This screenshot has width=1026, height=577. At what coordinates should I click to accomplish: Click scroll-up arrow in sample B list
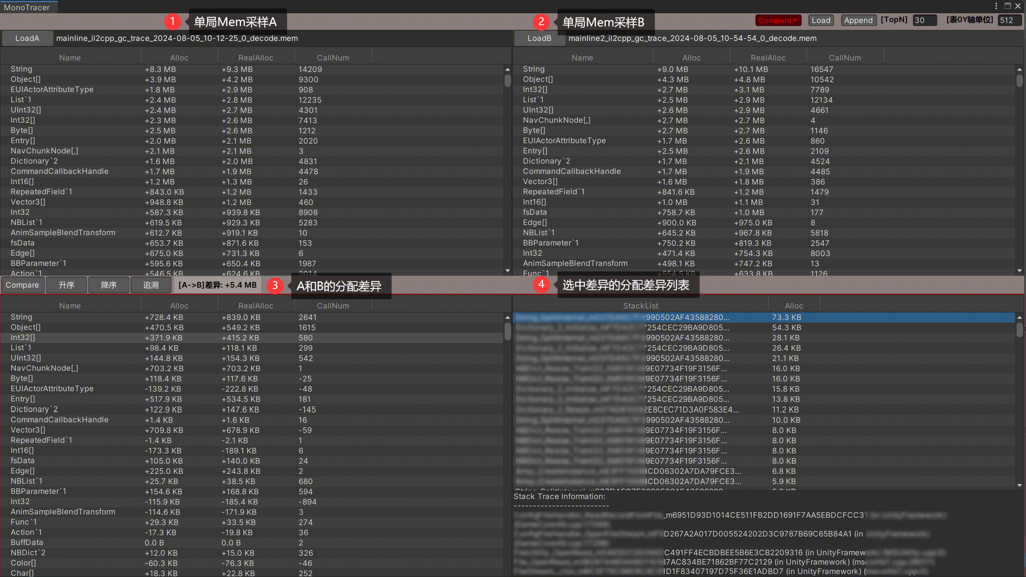[x=1019, y=69]
